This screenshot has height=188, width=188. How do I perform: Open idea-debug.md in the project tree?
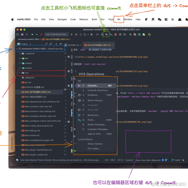31,130
